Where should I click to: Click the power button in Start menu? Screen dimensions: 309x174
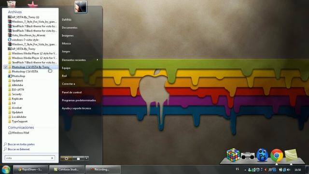66,158
